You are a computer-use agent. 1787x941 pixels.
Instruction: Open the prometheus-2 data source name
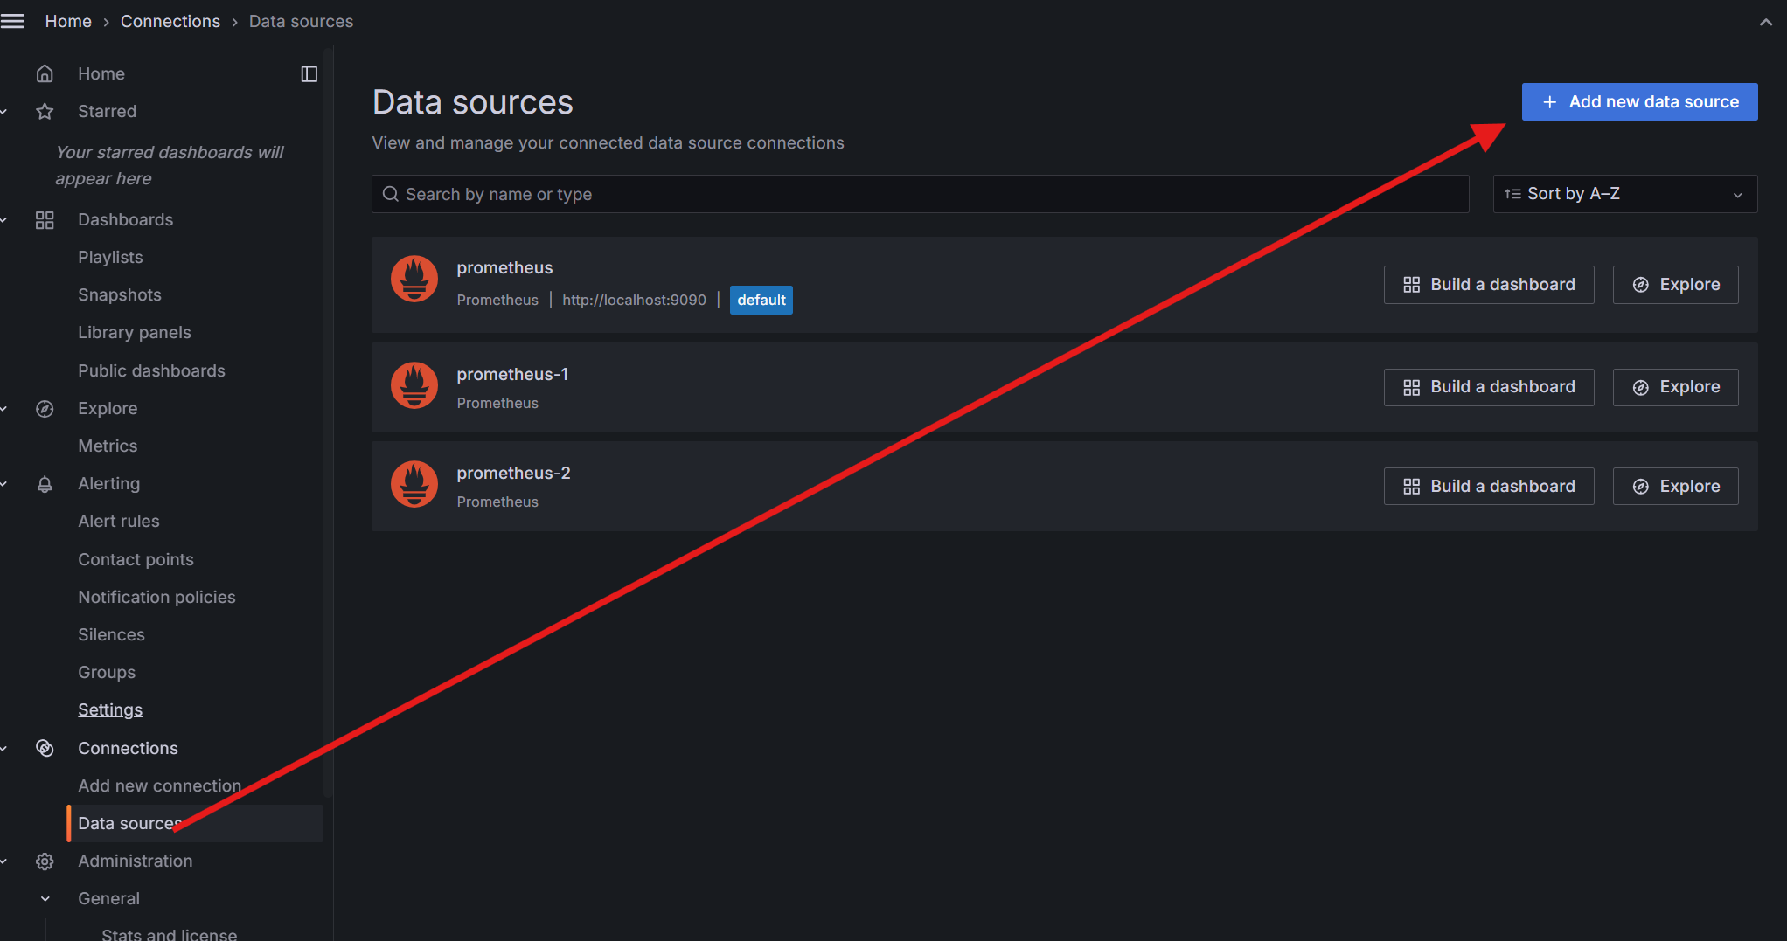(513, 473)
